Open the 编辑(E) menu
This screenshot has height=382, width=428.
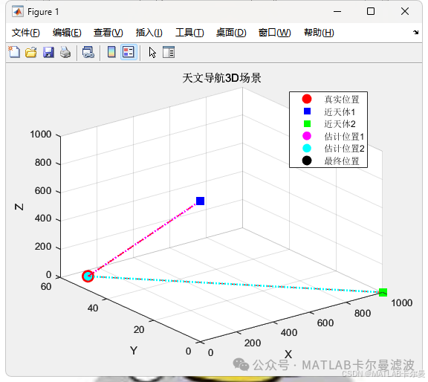(67, 33)
